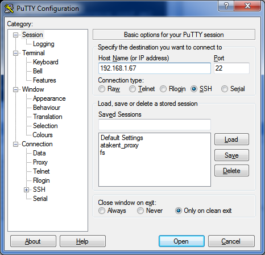Collapse the Session tree node
The image size is (265, 255).
click(15, 35)
